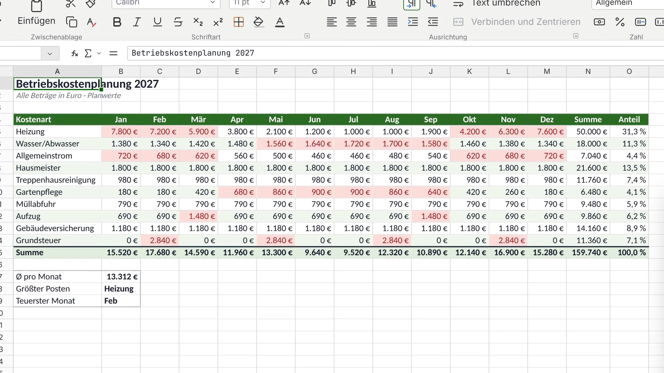The height and width of the screenshot is (373, 664).
Task: Toggle underline formatting
Action: 157,22
